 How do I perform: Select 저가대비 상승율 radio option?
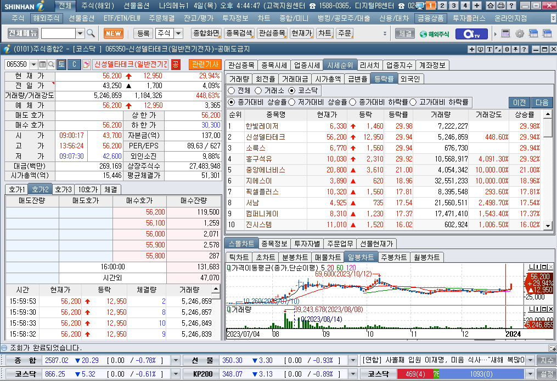point(292,102)
